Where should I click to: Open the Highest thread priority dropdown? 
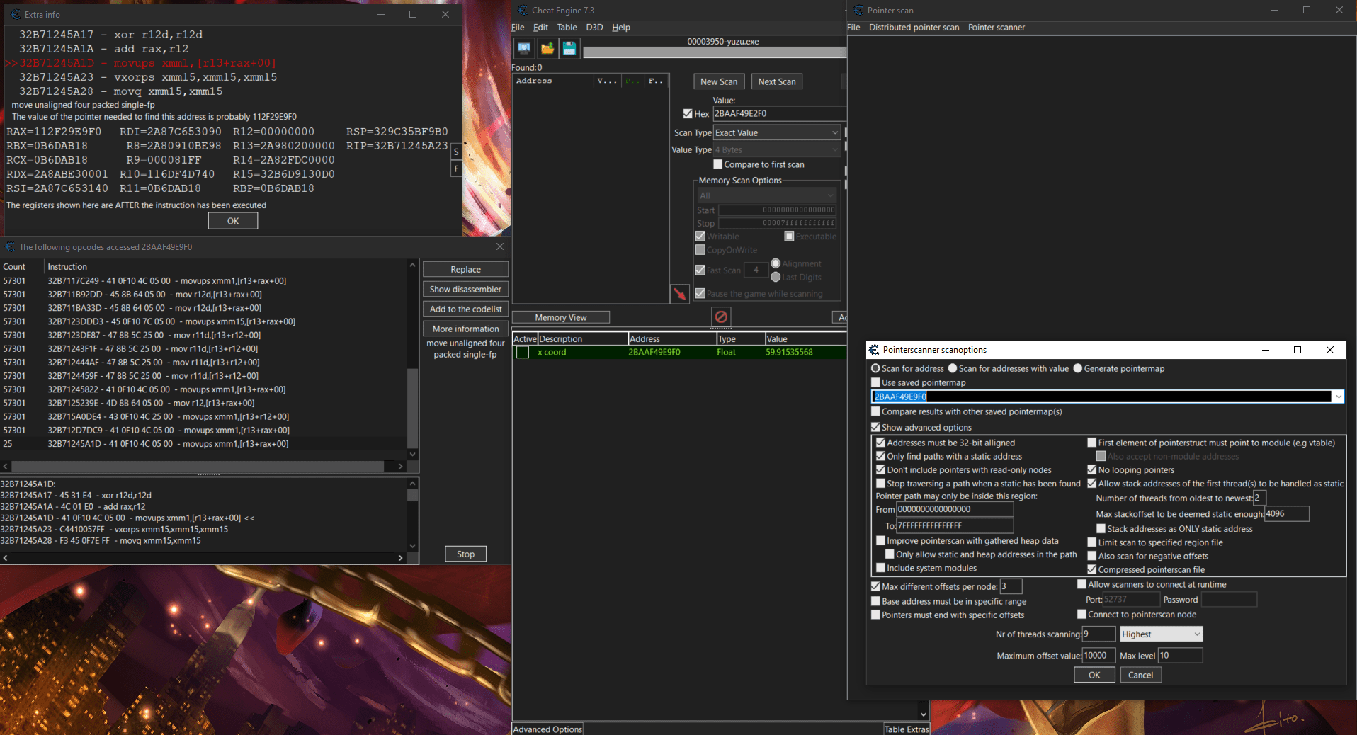[x=1161, y=634]
